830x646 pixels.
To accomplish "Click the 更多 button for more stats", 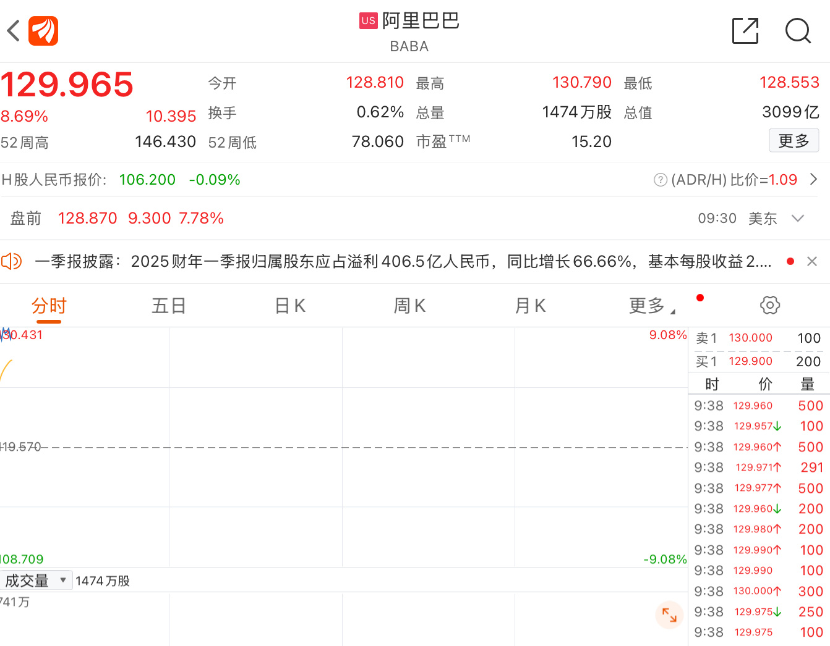I will [x=794, y=141].
